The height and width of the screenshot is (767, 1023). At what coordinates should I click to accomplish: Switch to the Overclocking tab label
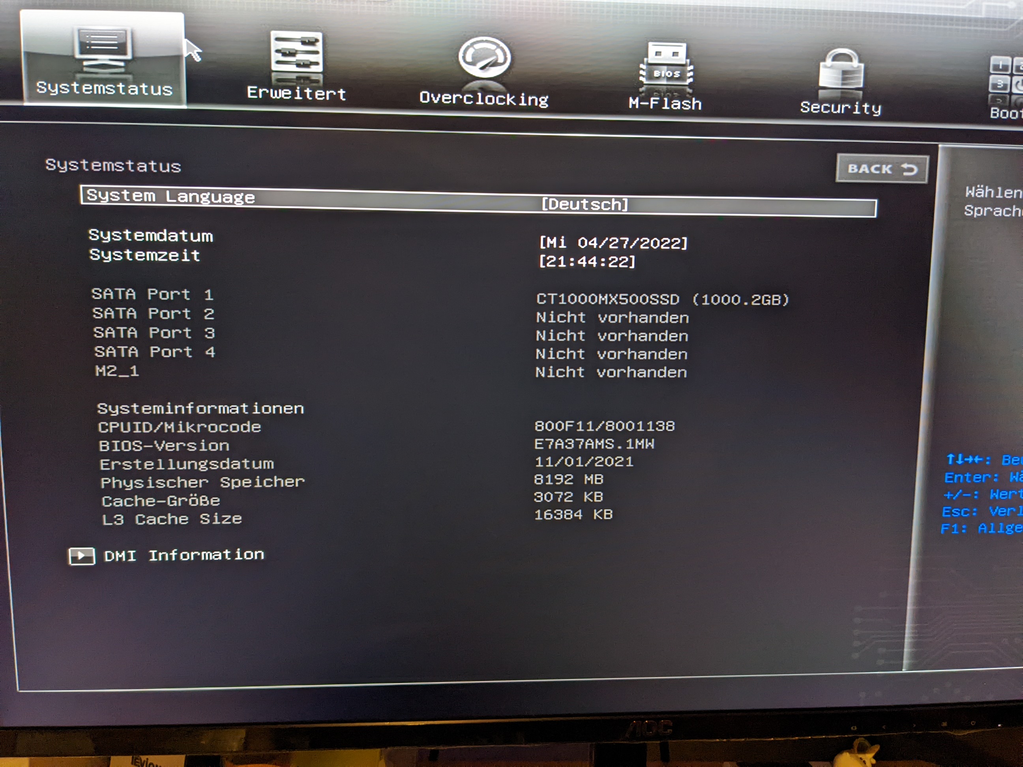pyautogui.click(x=484, y=99)
